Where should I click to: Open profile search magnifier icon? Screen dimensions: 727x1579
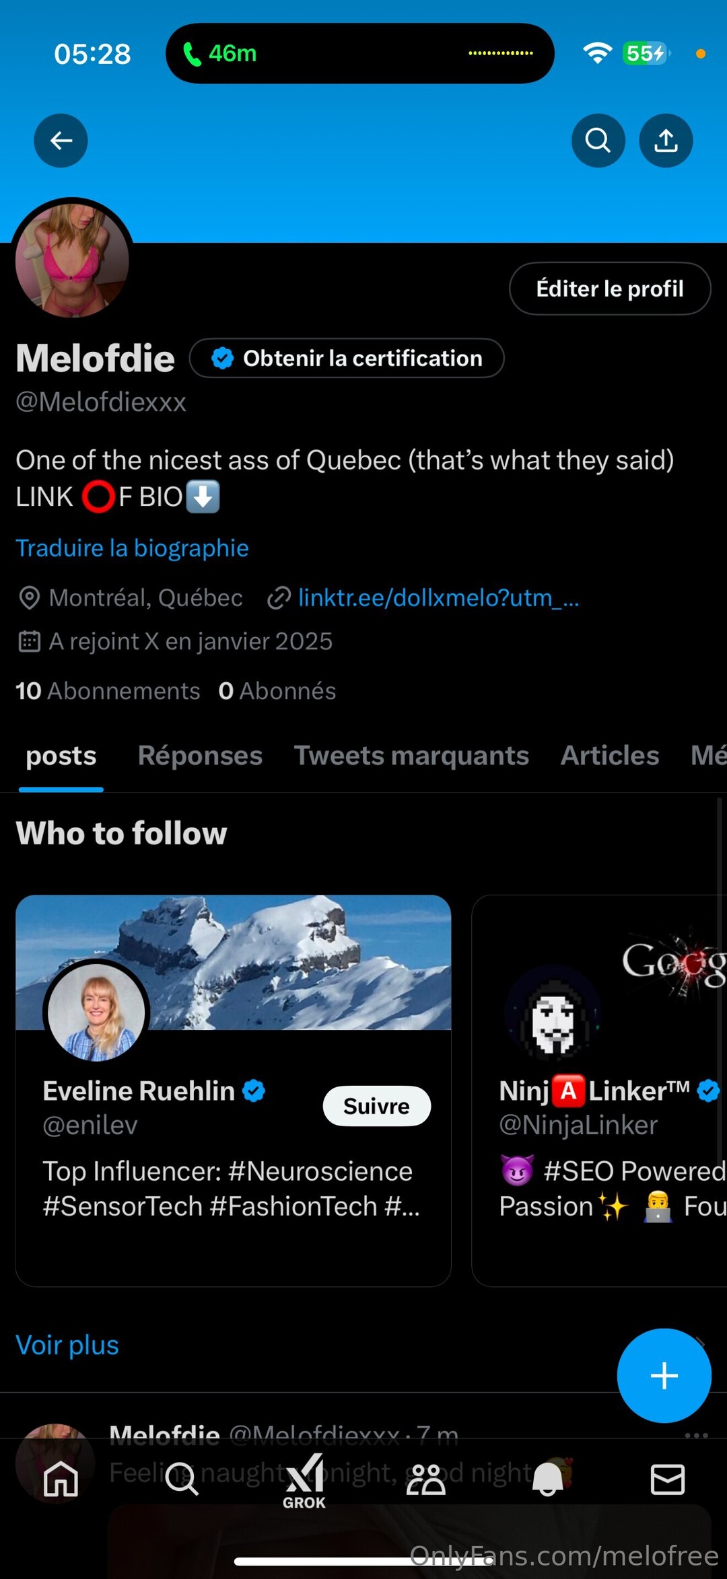(x=598, y=141)
